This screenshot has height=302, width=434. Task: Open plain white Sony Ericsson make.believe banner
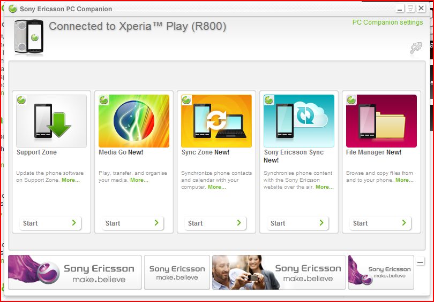click(177, 272)
